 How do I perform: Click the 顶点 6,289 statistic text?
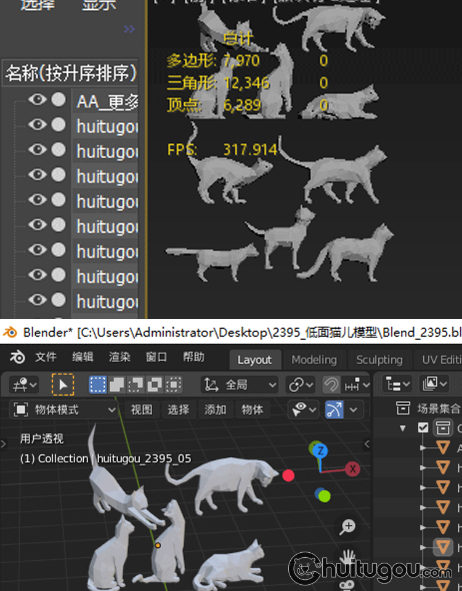(x=214, y=105)
